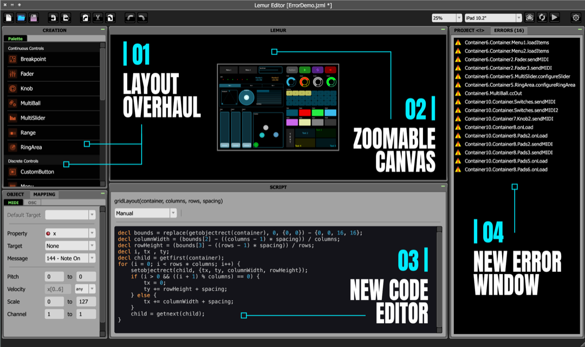This screenshot has width=585, height=347.
Task: Open the Property dropdown showing x
Action: [70, 233]
